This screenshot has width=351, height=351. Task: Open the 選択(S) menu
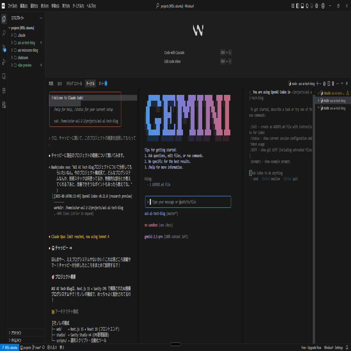pyautogui.click(x=34, y=6)
